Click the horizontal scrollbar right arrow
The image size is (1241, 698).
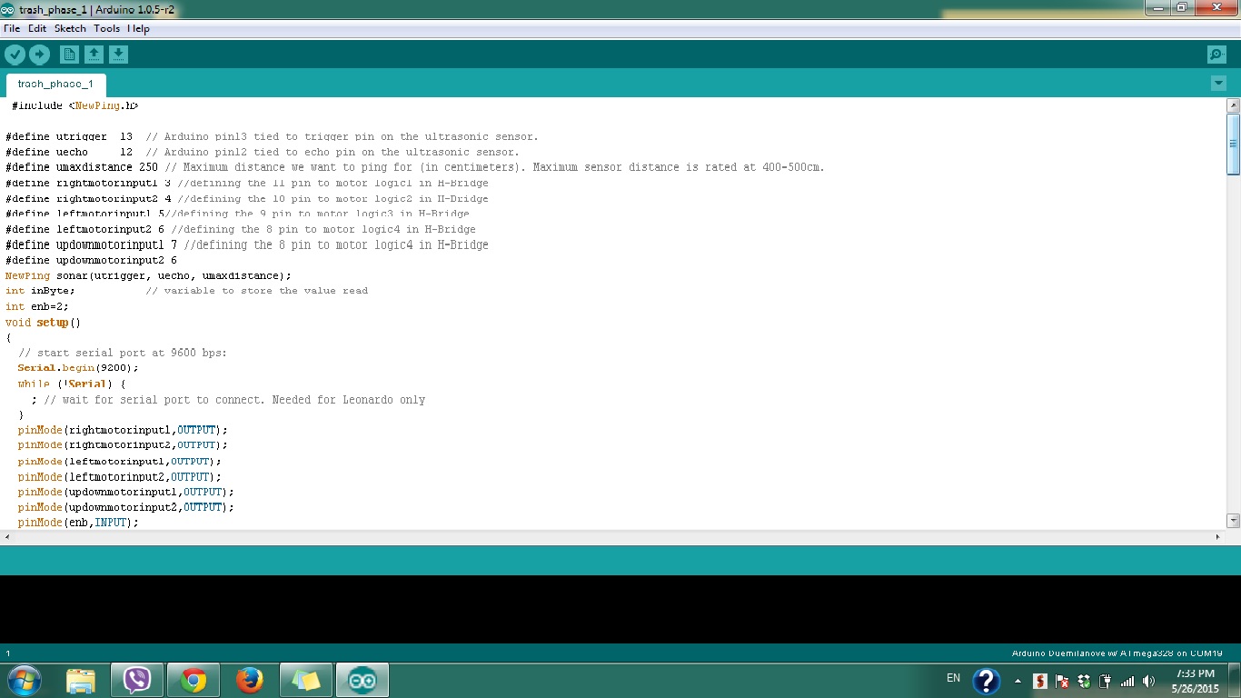(1218, 537)
